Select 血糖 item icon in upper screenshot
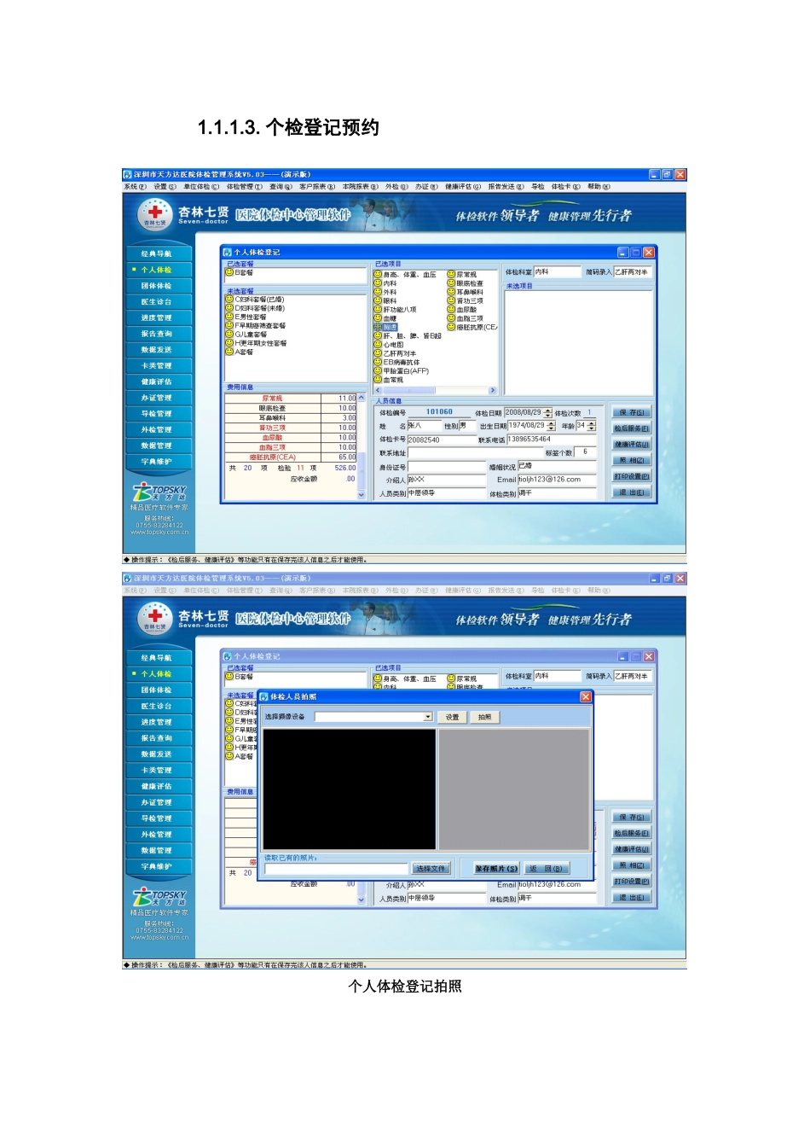810x1147 pixels. click(378, 318)
